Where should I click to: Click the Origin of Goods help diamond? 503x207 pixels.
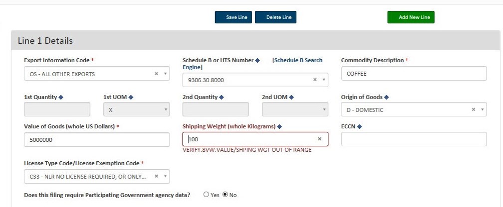pyautogui.click(x=387, y=97)
